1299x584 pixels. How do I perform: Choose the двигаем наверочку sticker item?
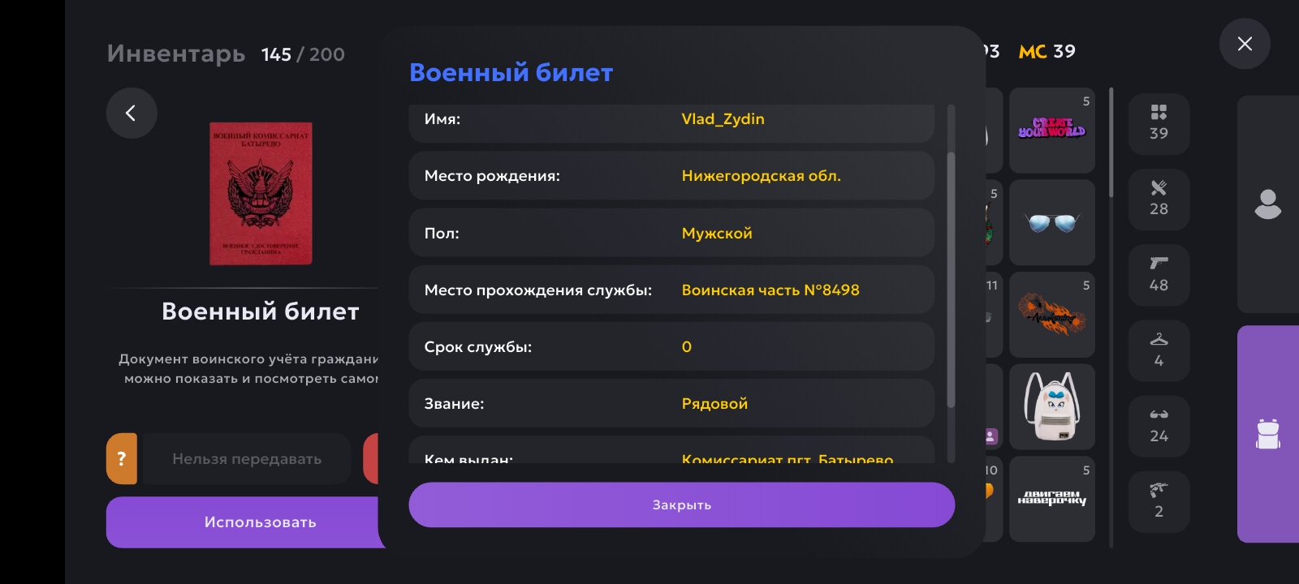coord(1052,499)
